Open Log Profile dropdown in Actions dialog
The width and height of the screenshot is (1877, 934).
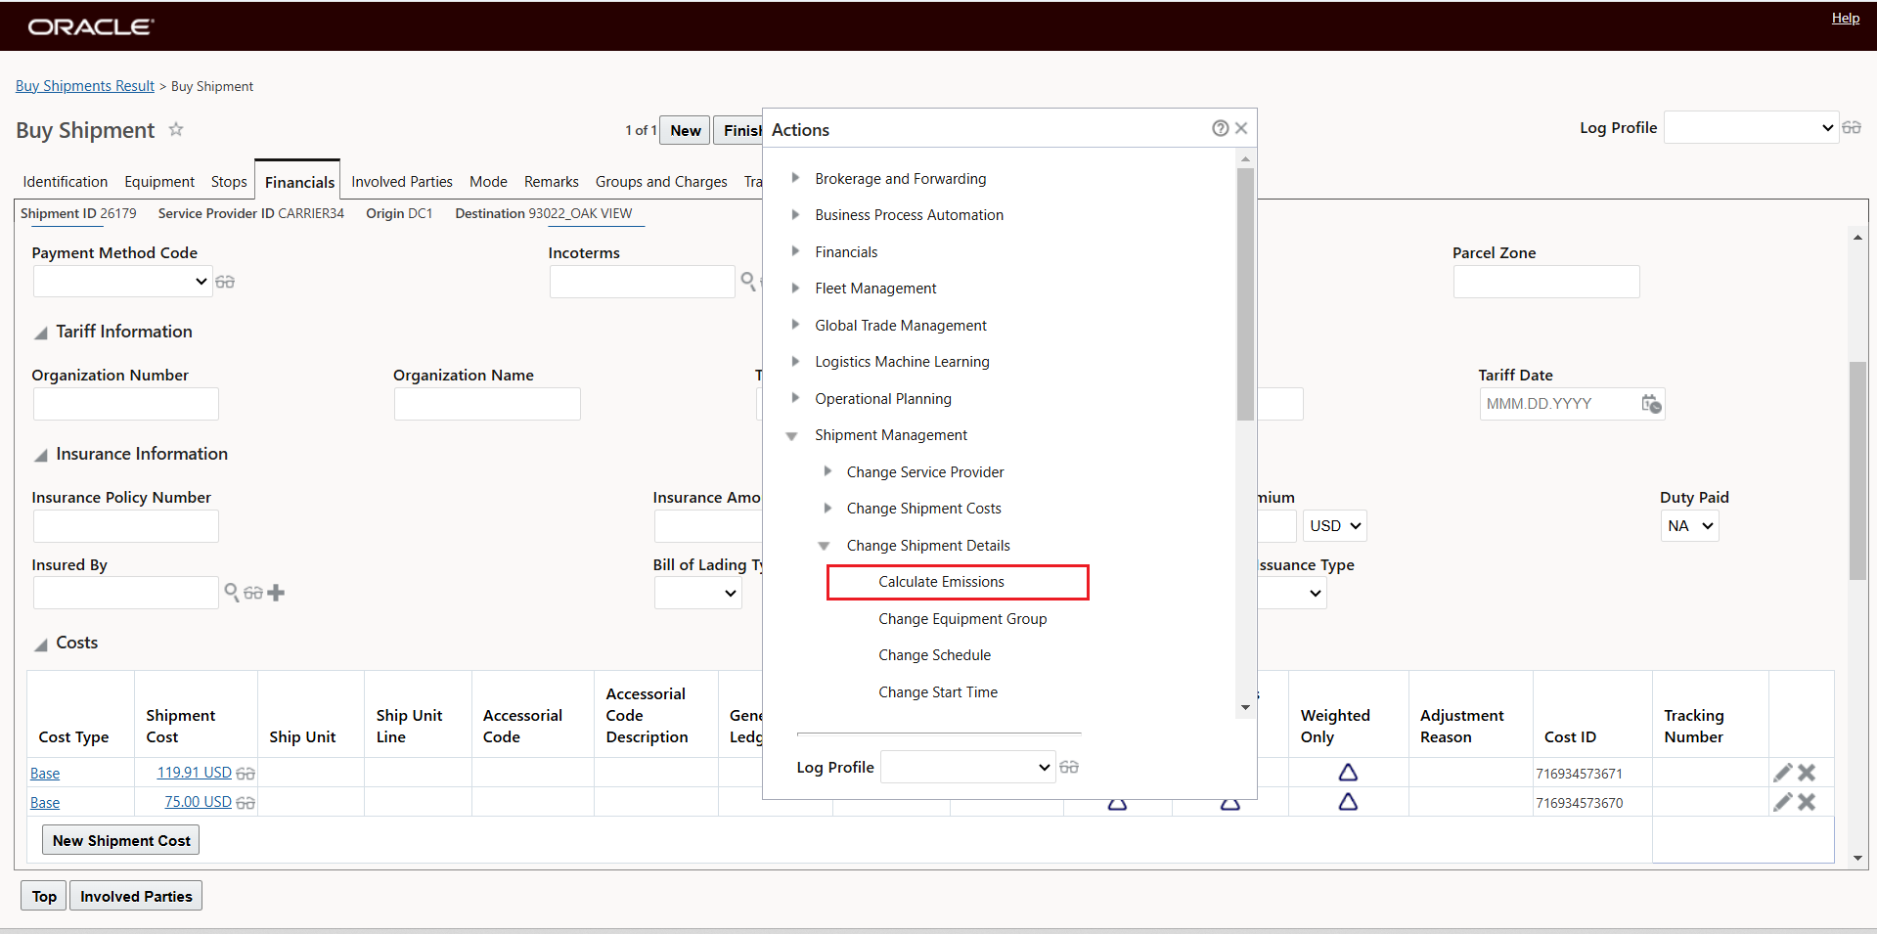pyautogui.click(x=968, y=767)
